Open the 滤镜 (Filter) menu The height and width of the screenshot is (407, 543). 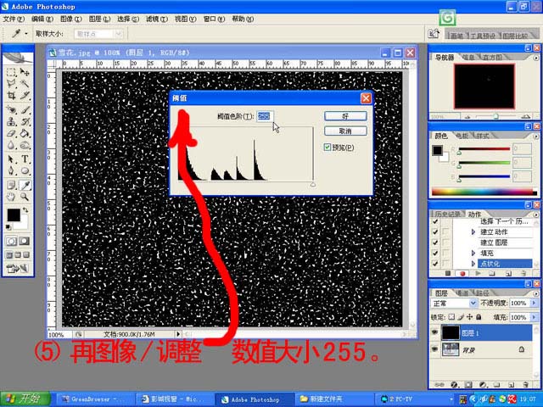coord(156,19)
